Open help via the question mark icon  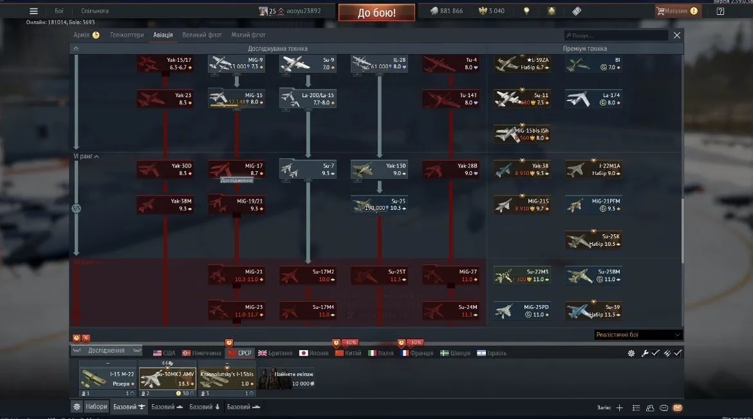click(720, 11)
